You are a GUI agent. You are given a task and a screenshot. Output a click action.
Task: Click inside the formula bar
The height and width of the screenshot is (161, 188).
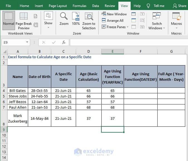[x=129, y=42]
